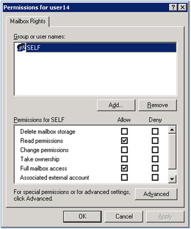Check Allow for Change permissions
Viewport: 191px width, 229px height.
124,150
